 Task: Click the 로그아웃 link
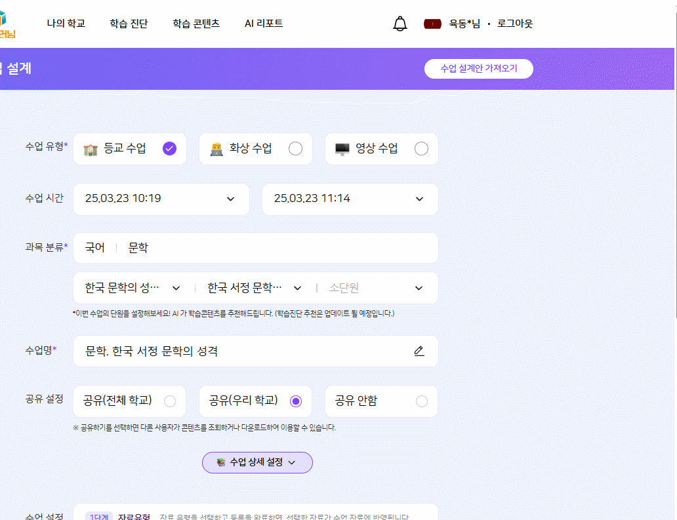coord(515,24)
